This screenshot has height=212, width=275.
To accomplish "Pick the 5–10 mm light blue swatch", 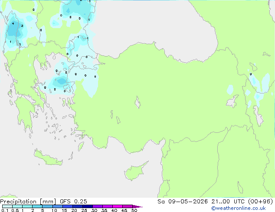I will pyautogui.click(x=48, y=206).
